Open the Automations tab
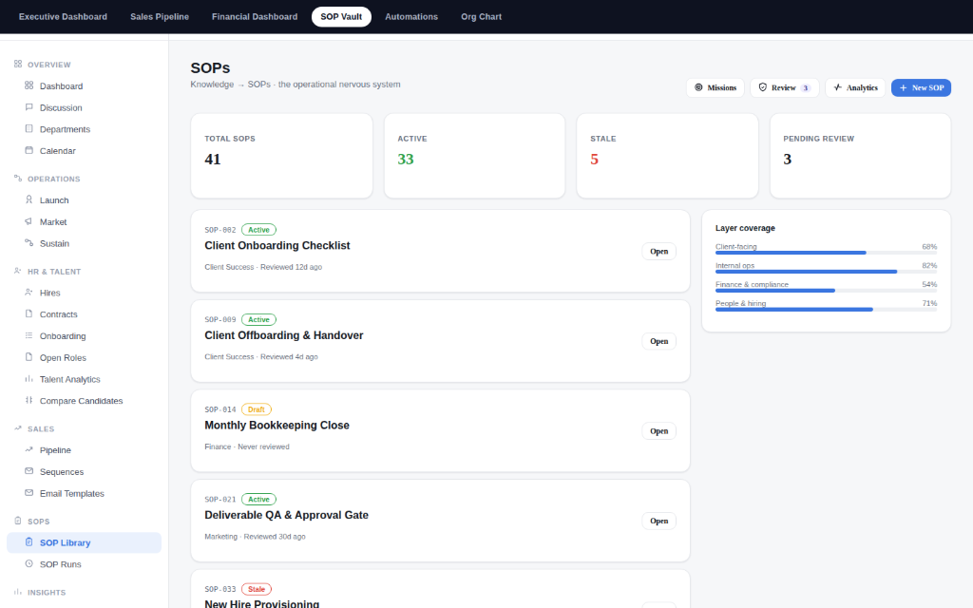Viewport: 973px width, 608px height. [411, 17]
